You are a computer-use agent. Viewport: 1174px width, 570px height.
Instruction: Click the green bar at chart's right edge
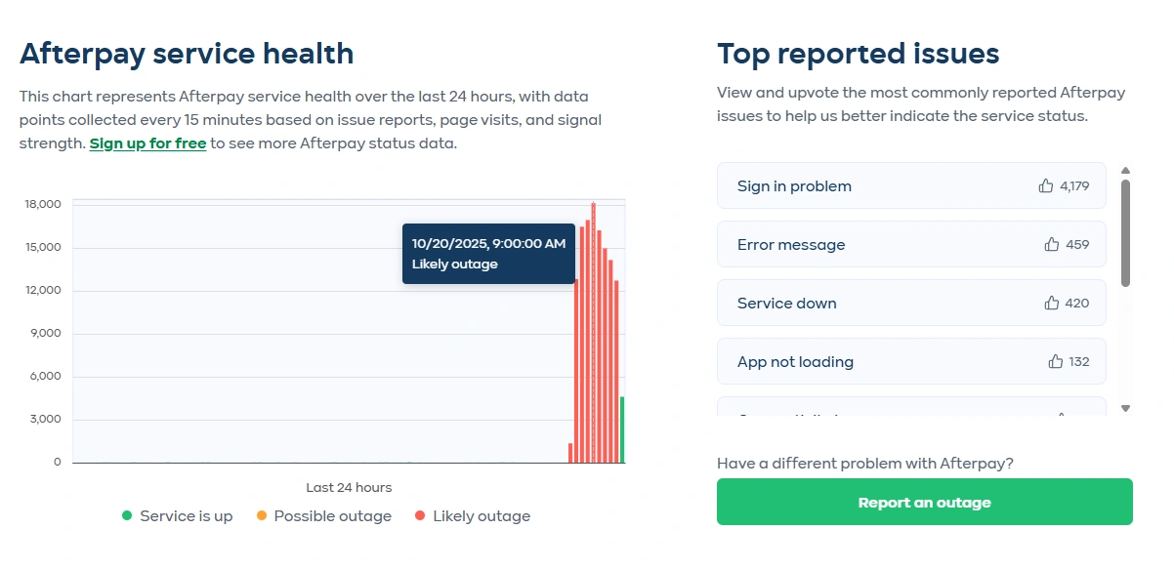coord(622,429)
